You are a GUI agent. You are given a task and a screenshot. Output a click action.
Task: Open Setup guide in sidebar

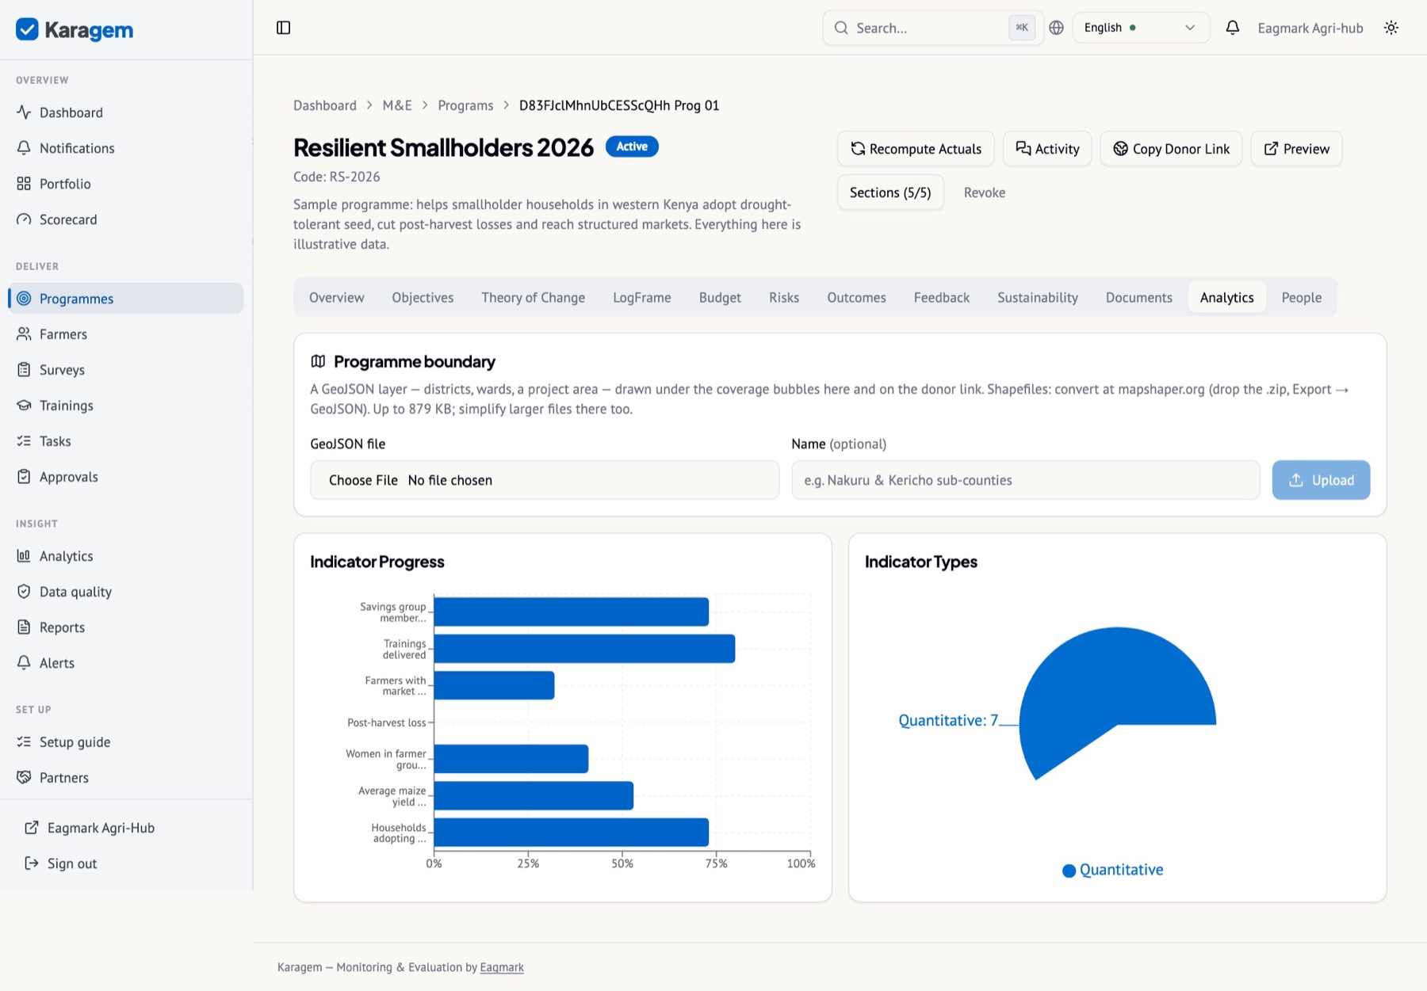click(x=126, y=742)
